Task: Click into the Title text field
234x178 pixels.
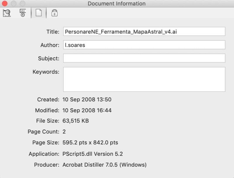Action: tap(144, 32)
